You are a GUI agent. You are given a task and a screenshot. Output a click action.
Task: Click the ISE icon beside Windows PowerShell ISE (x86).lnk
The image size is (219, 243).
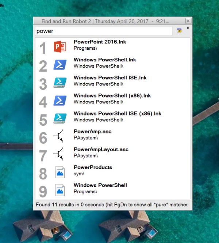[60, 118]
